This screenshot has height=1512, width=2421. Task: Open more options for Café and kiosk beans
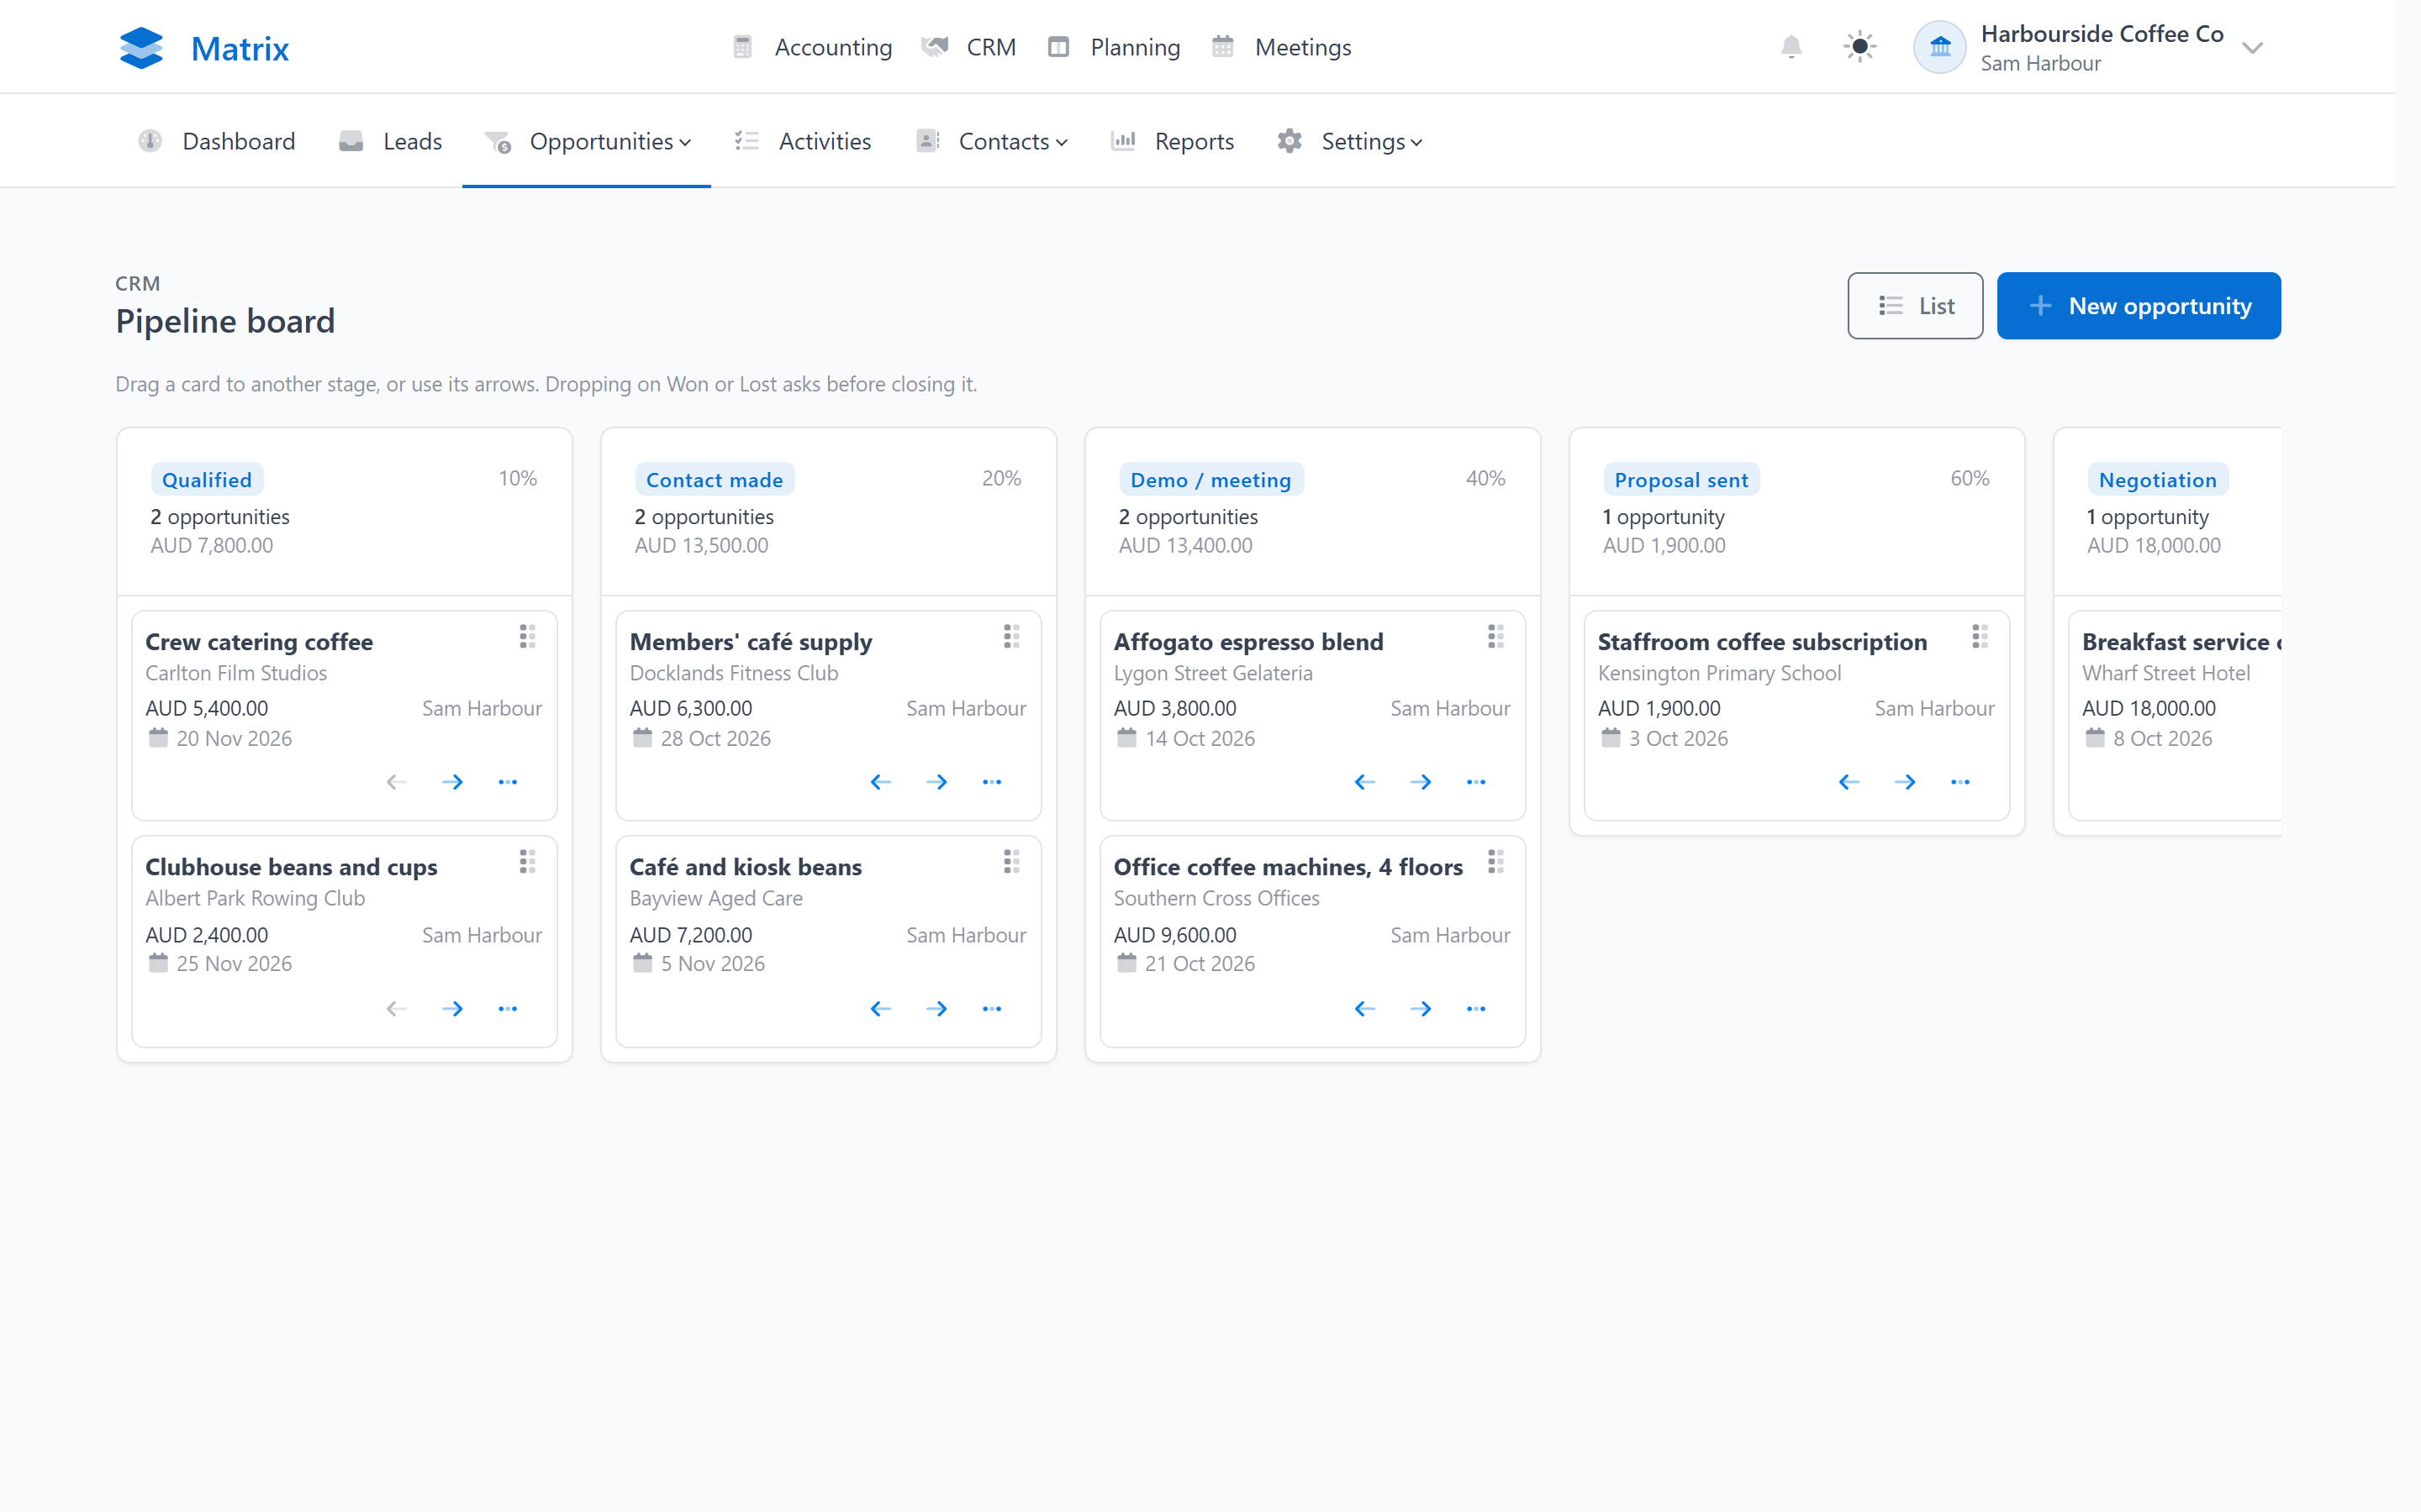point(993,1009)
